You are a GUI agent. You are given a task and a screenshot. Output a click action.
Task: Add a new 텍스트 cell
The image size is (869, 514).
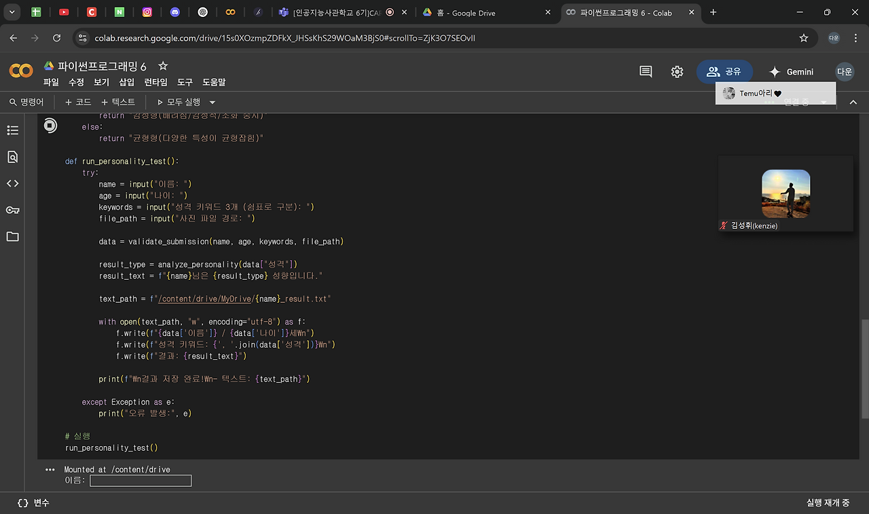coord(118,102)
